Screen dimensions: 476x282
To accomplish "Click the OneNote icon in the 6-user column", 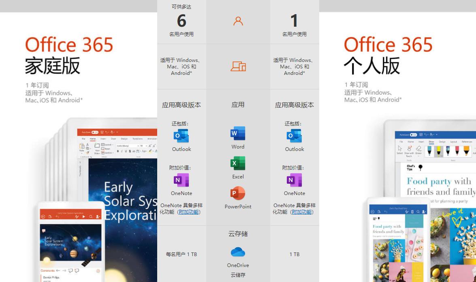I will coord(181,180).
